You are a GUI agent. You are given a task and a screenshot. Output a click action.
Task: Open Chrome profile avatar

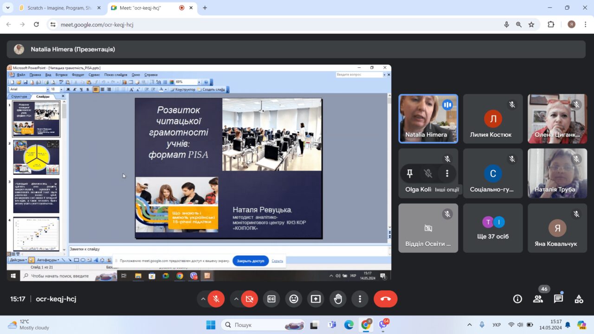pyautogui.click(x=571, y=25)
